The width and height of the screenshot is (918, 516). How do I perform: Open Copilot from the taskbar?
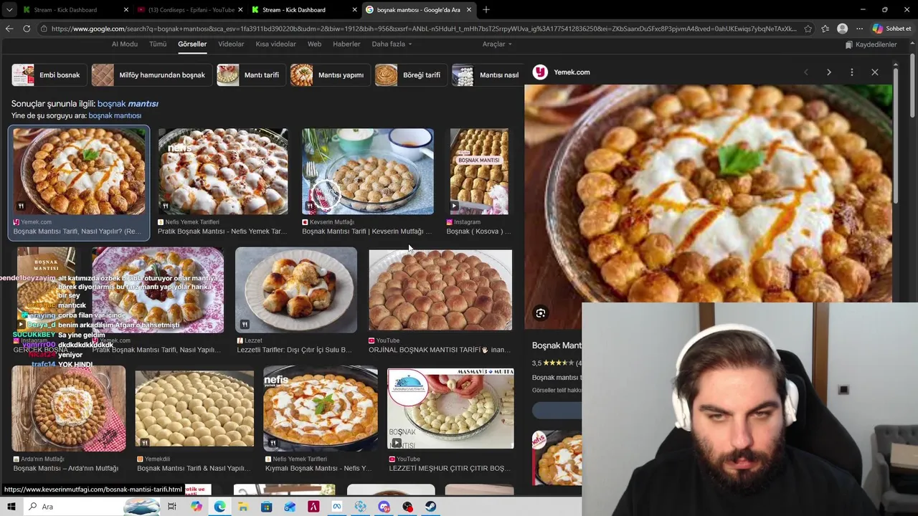pyautogui.click(x=197, y=507)
